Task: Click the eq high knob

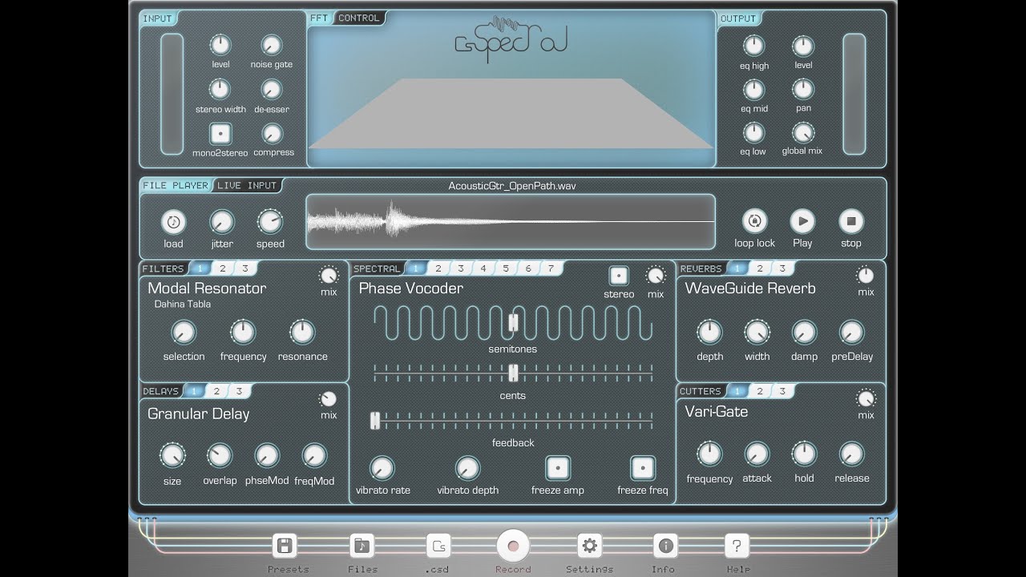Action: [x=754, y=46]
